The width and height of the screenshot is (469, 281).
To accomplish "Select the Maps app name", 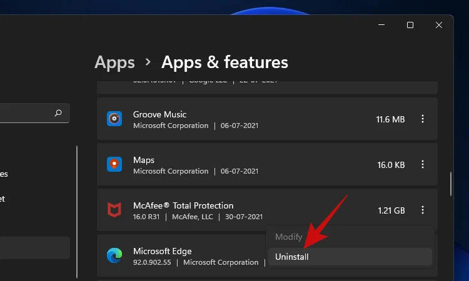I will (x=144, y=160).
